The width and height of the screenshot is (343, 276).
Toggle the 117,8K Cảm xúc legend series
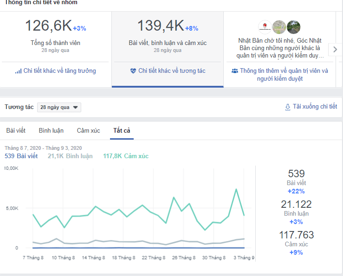[x=126, y=156]
